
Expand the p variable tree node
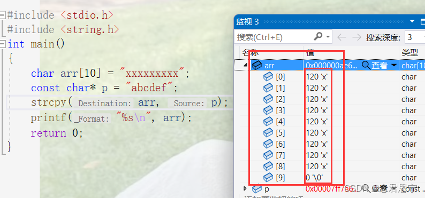[x=245, y=188]
